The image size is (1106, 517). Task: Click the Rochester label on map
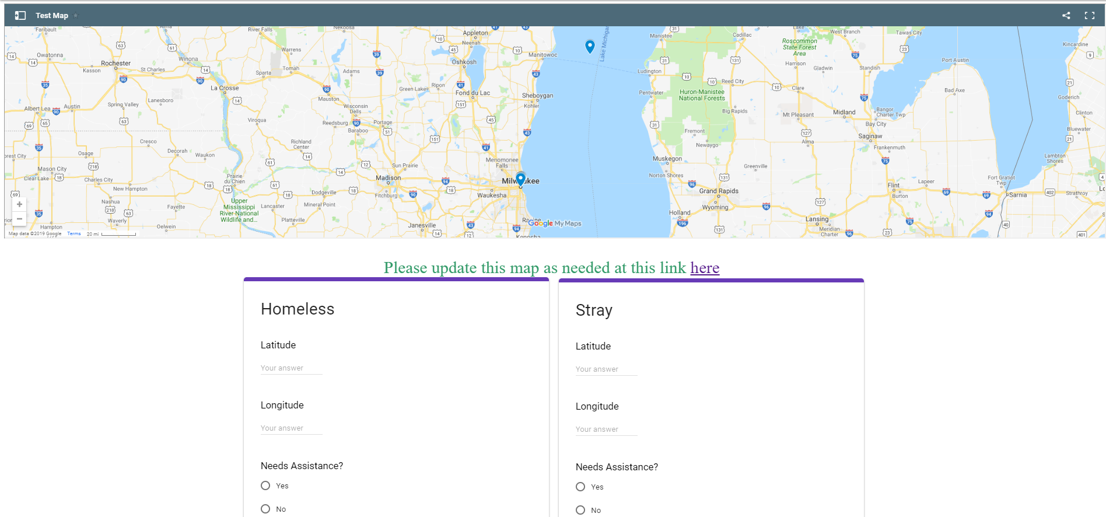[116, 63]
